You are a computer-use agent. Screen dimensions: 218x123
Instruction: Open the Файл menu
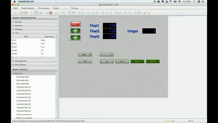(16, 8)
